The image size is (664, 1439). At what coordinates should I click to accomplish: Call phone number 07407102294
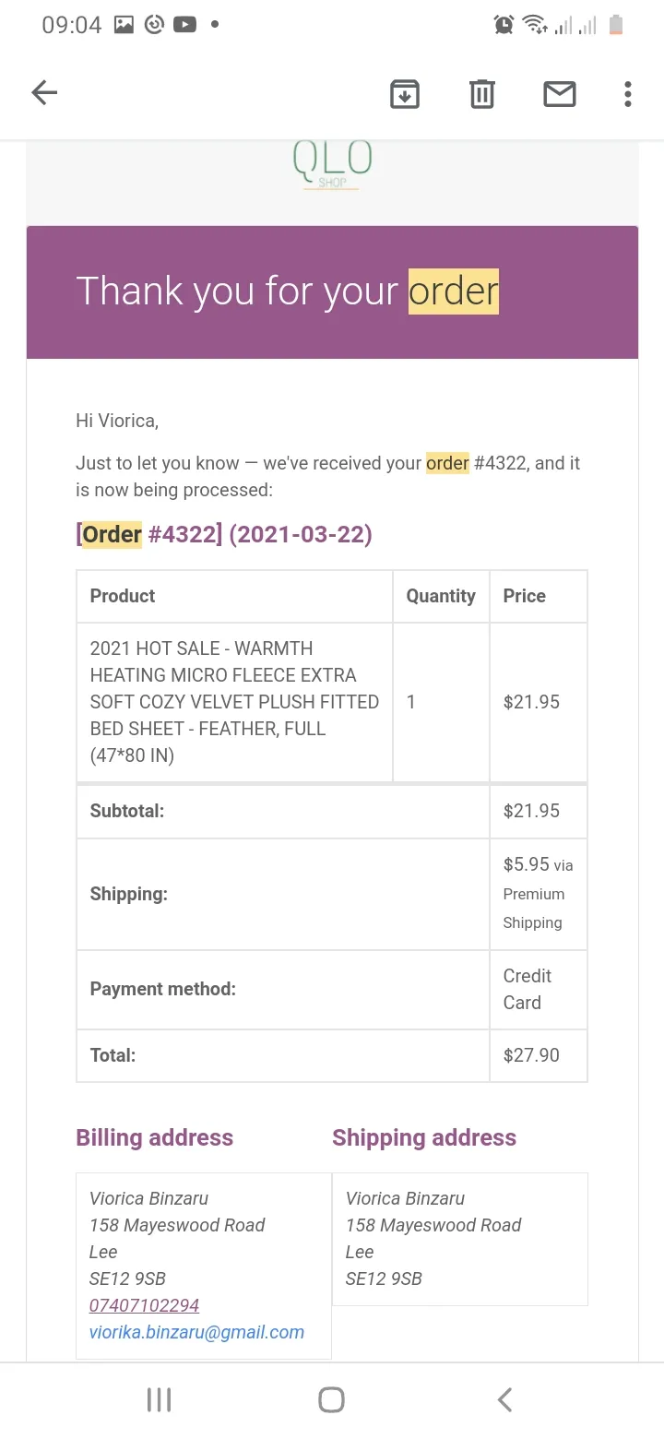point(144,1305)
